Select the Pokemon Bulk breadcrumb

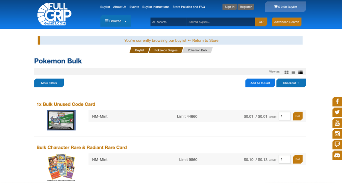click(197, 50)
